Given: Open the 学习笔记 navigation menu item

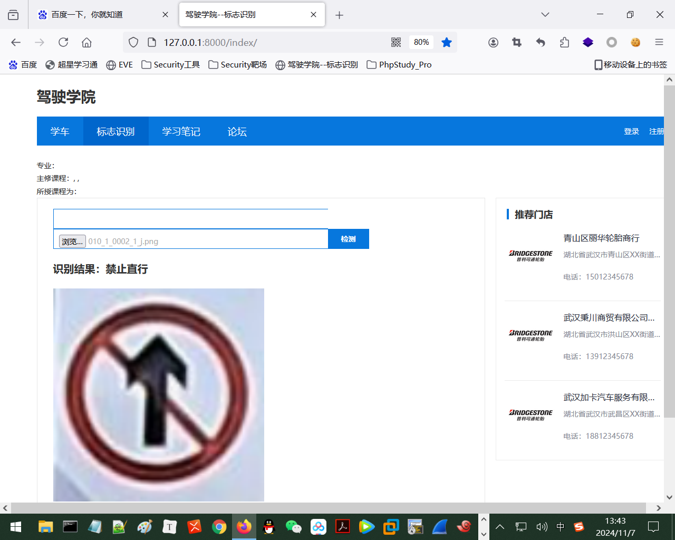Looking at the screenshot, I should (x=181, y=131).
